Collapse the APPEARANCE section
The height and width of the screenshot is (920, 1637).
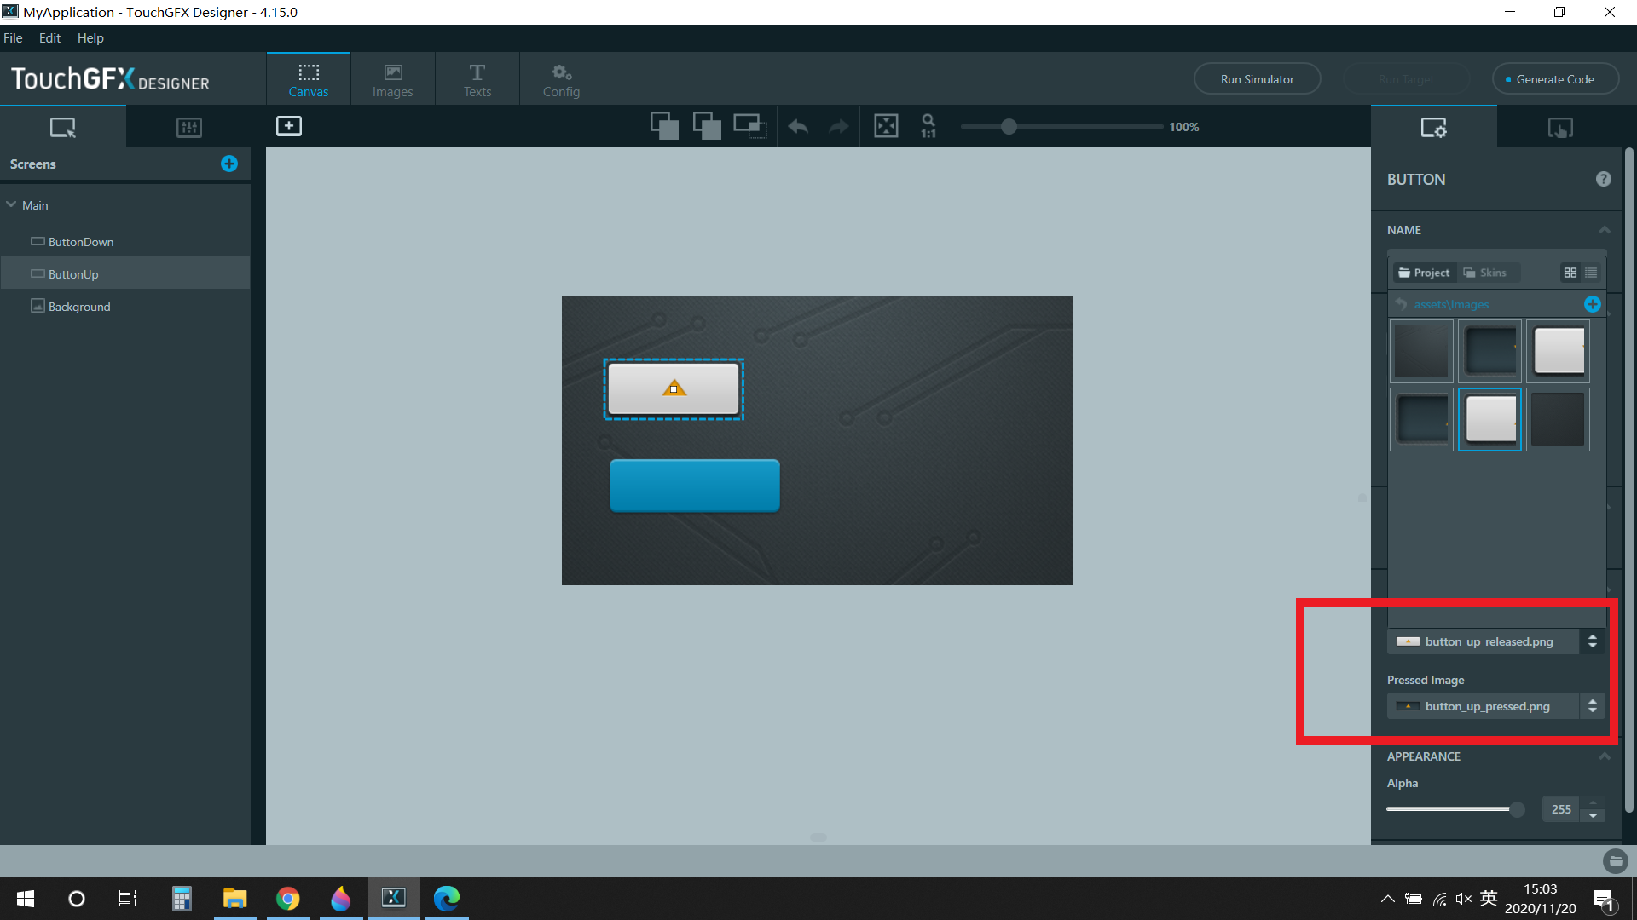[x=1604, y=756]
